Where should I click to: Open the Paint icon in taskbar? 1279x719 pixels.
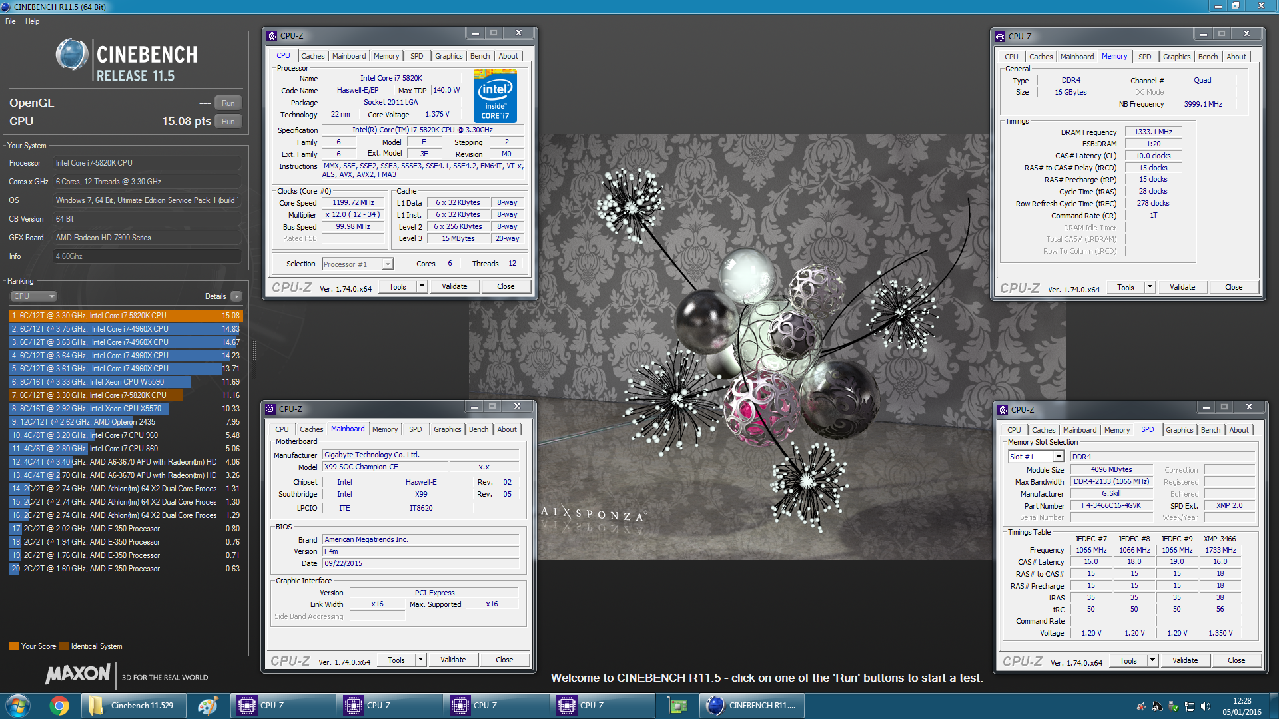point(207,706)
